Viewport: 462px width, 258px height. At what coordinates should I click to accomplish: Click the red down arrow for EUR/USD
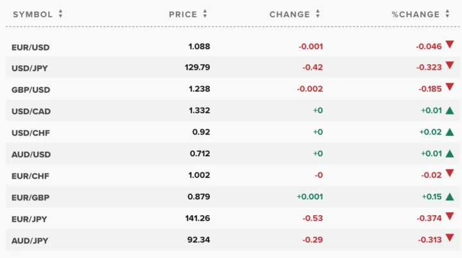[450, 44]
